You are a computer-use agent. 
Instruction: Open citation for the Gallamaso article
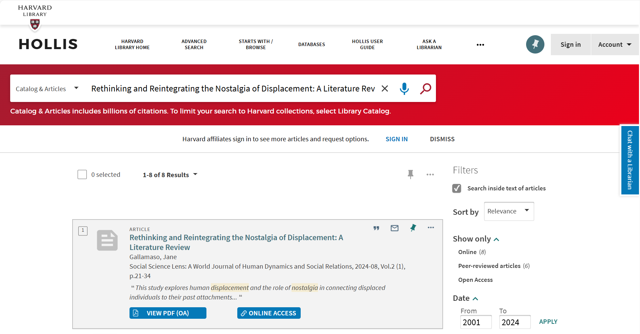coord(376,228)
